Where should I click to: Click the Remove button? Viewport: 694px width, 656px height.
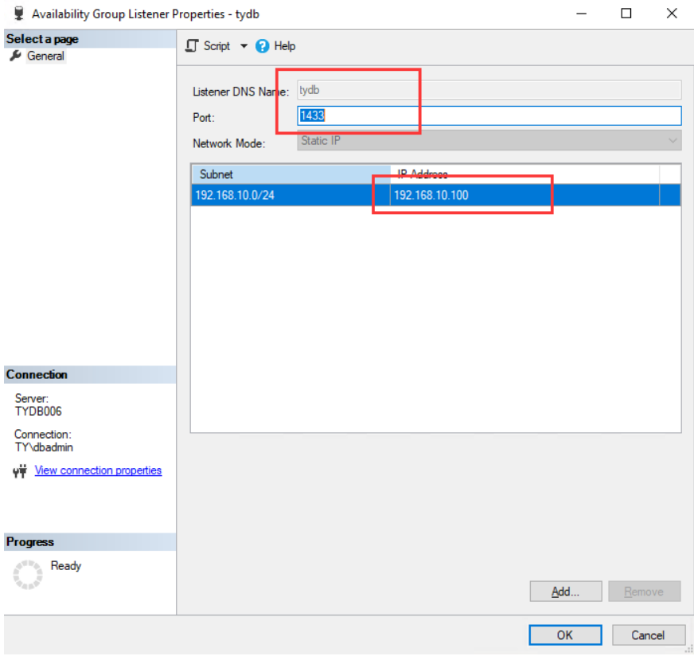tap(644, 592)
